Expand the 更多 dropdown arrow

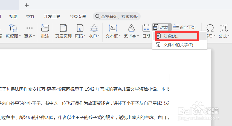pos(34,36)
